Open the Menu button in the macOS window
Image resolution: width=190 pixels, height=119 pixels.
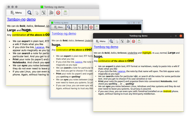pyautogui.click(x=16, y=13)
